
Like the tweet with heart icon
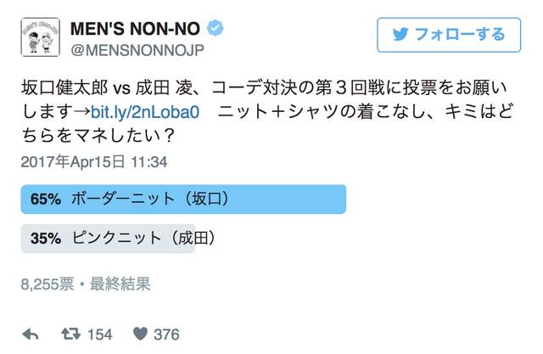tap(139, 334)
